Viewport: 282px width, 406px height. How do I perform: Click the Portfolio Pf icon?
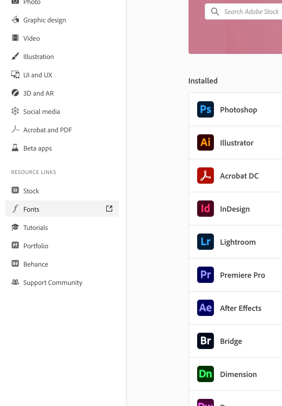(15, 245)
